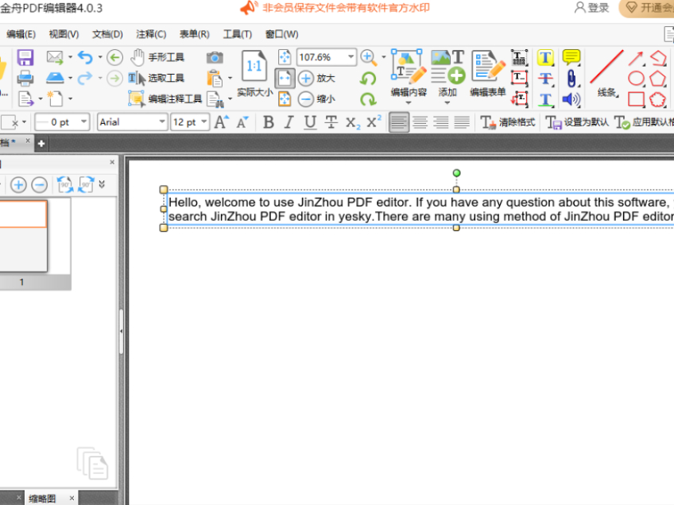This screenshot has width=674, height=505.
Task: Toggle Subscript formatting
Action: 352,123
